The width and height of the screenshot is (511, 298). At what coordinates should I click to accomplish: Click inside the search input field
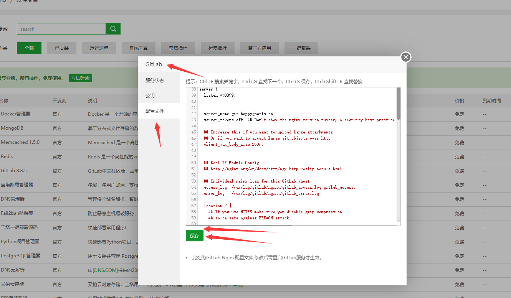coord(61,29)
